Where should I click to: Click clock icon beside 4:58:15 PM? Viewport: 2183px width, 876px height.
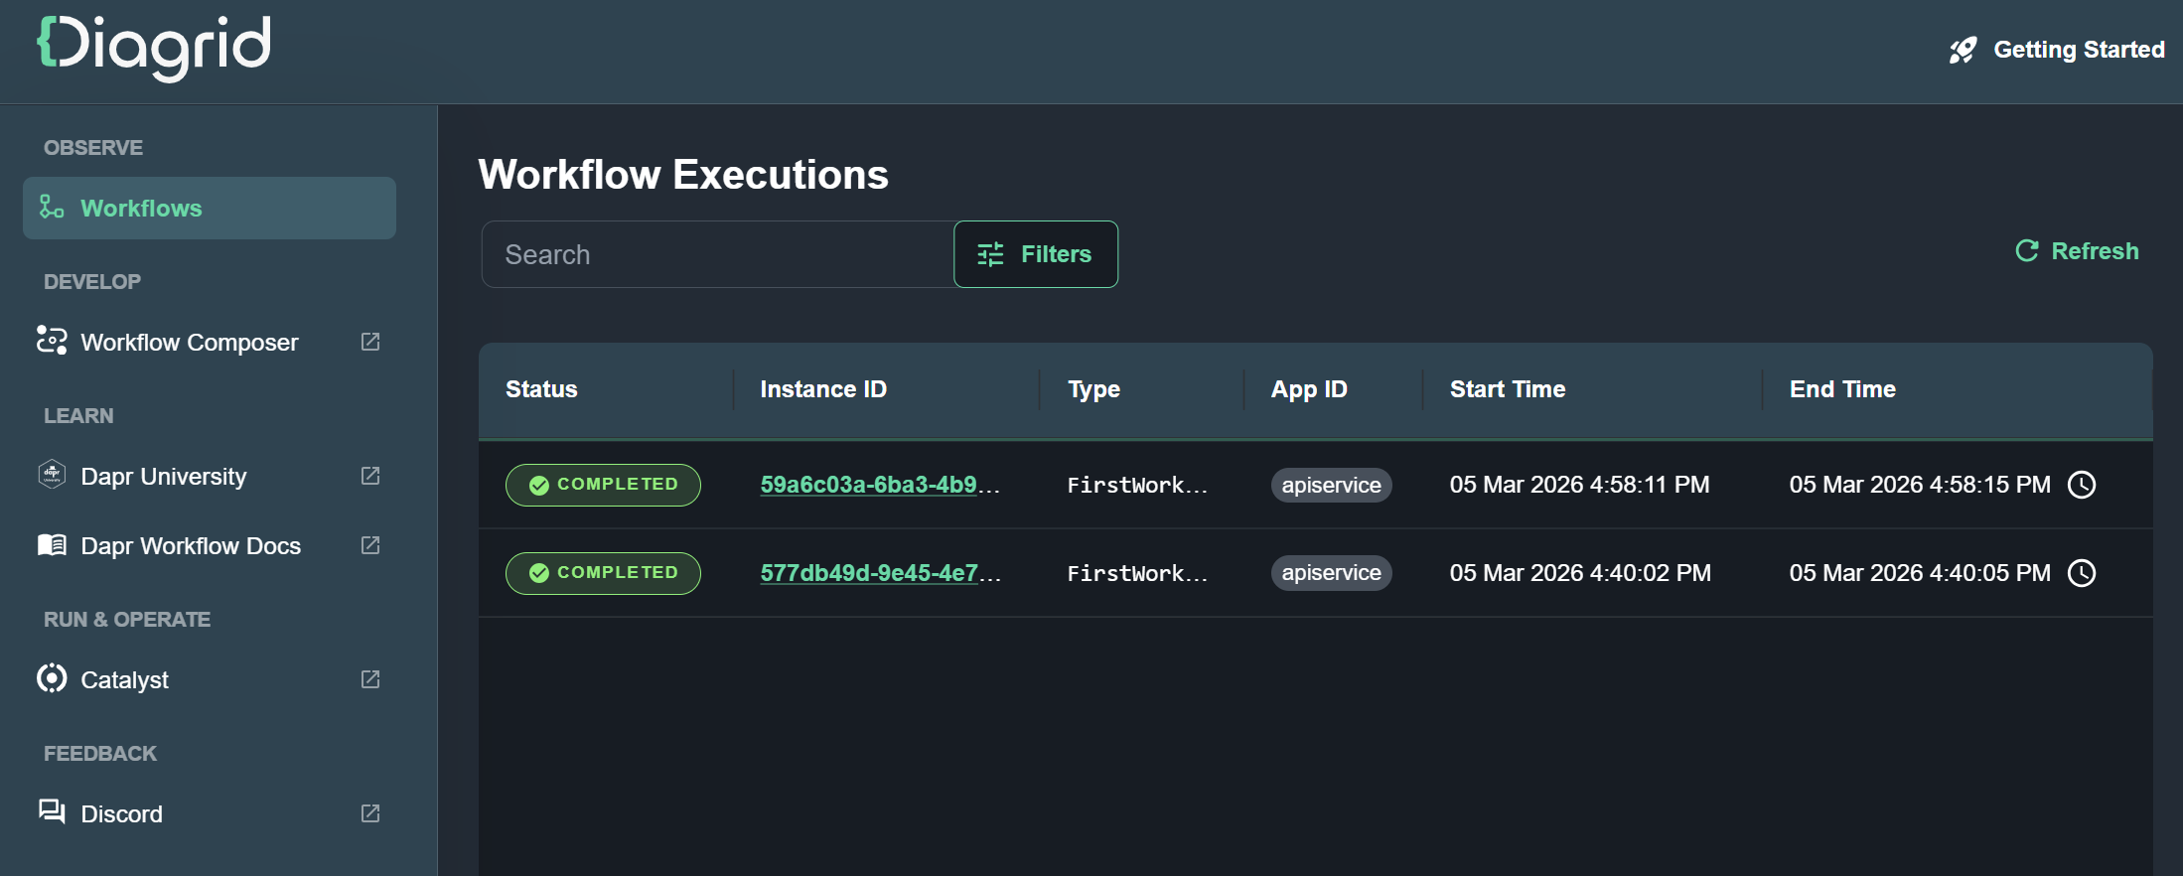click(2082, 485)
